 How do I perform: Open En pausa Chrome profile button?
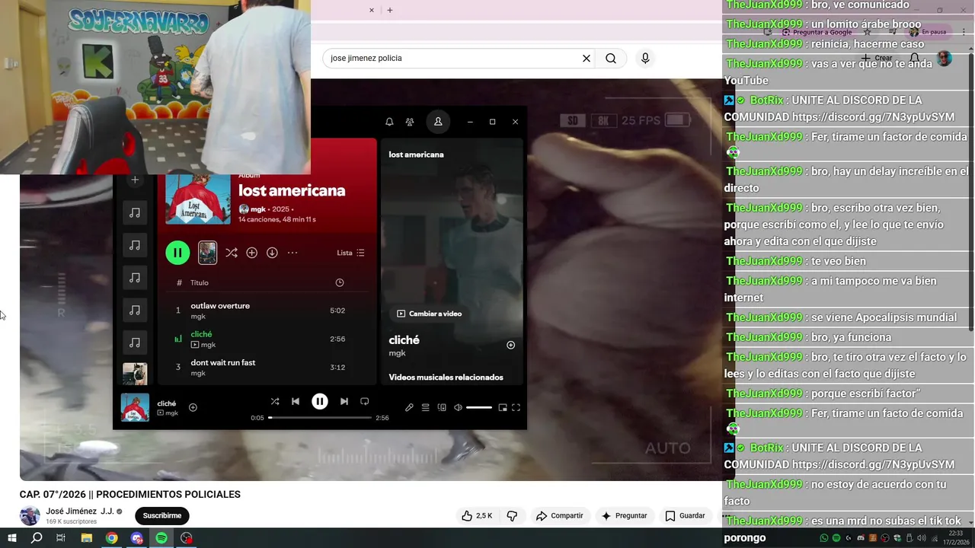click(929, 32)
